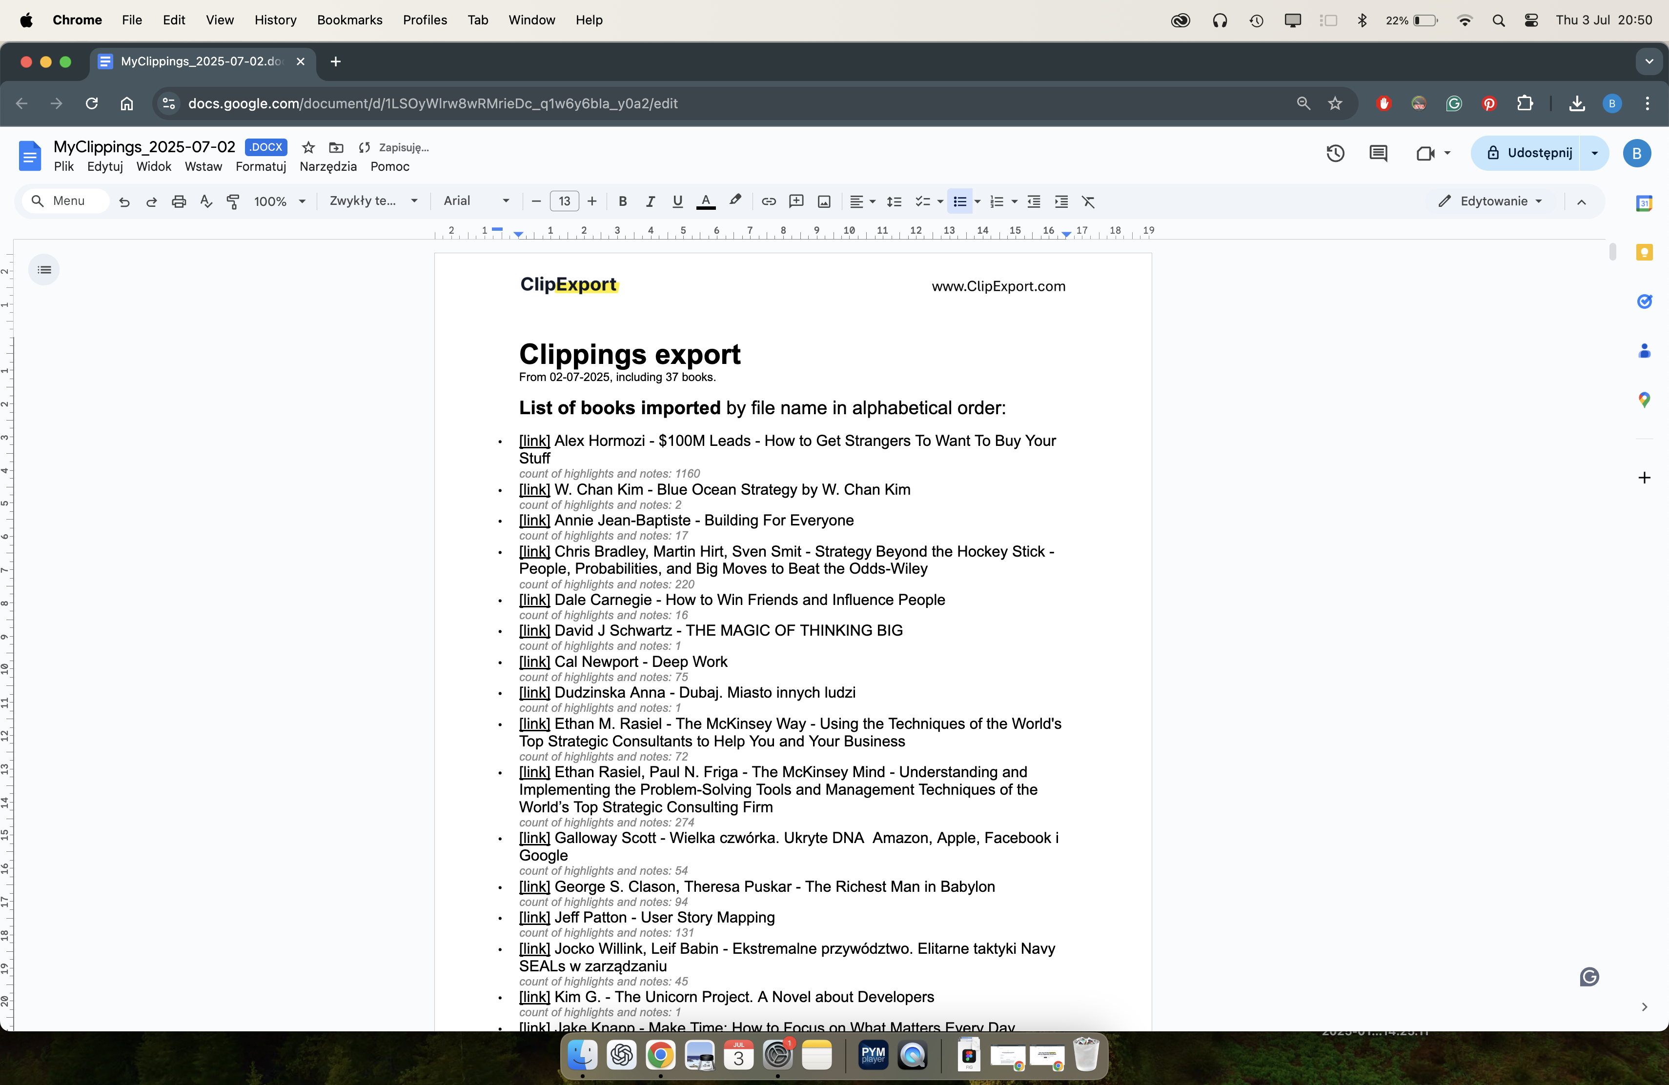This screenshot has height=1085, width=1669.
Task: Decrease the font size with minus
Action: pos(536,202)
